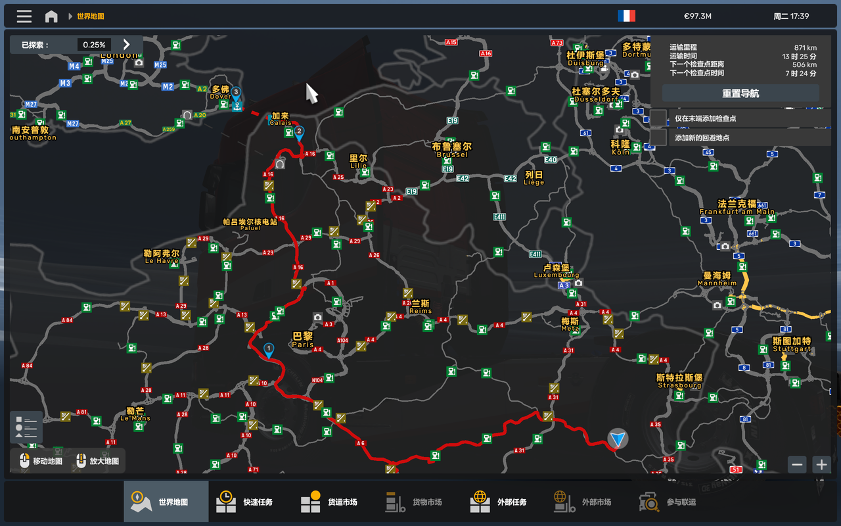Click the 卢森堡 Luxembourg city label
The width and height of the screenshot is (841, 526).
[557, 271]
